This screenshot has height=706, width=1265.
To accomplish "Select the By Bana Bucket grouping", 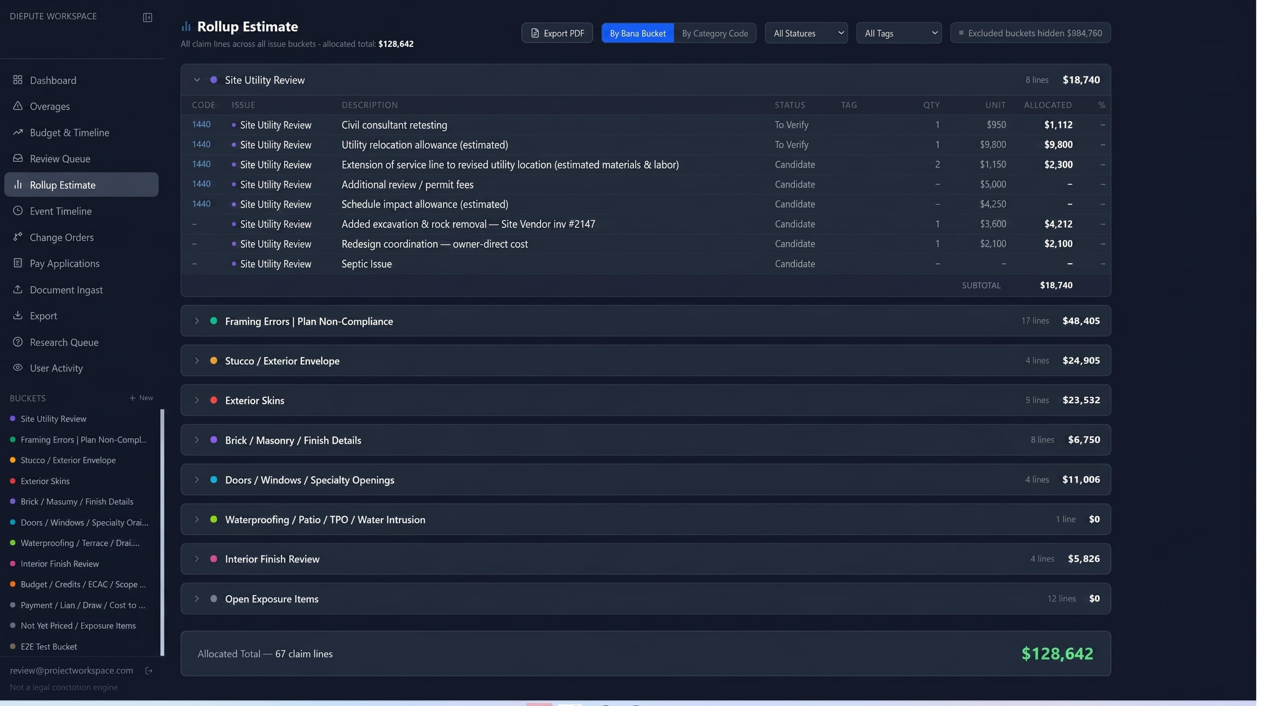I will pos(638,33).
